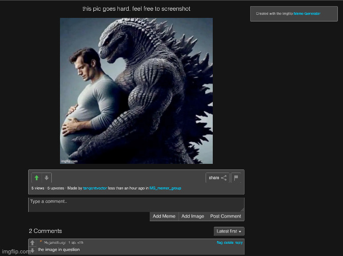Click the '6 upvotes' text
The width and height of the screenshot is (343, 256).
coord(56,188)
